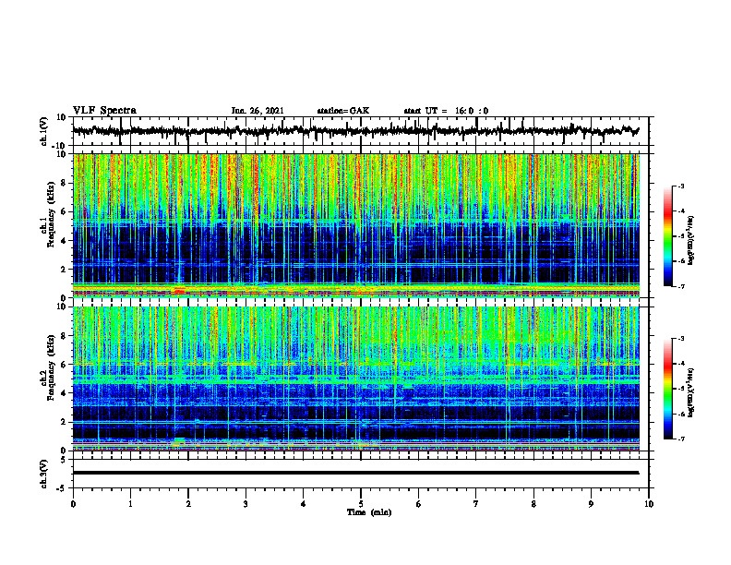731x565 pixels.
Task: Click time axis tick label "0"
Action: tap(73, 504)
